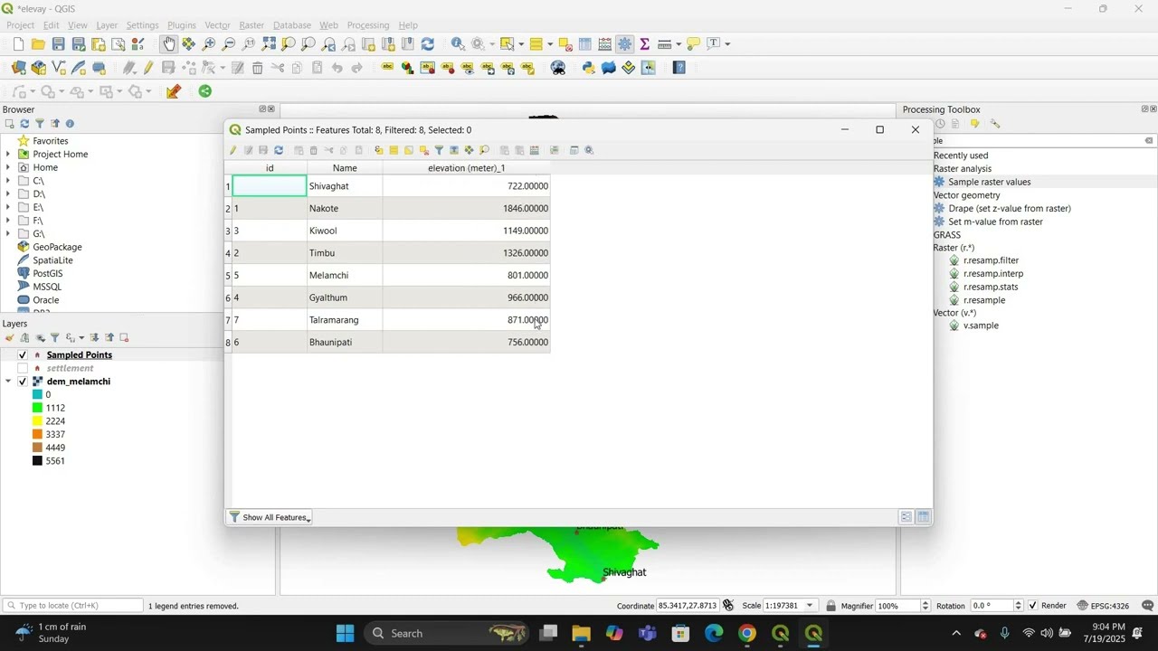Check the settlement layer visibility box
This screenshot has height=651, width=1158.
click(23, 368)
